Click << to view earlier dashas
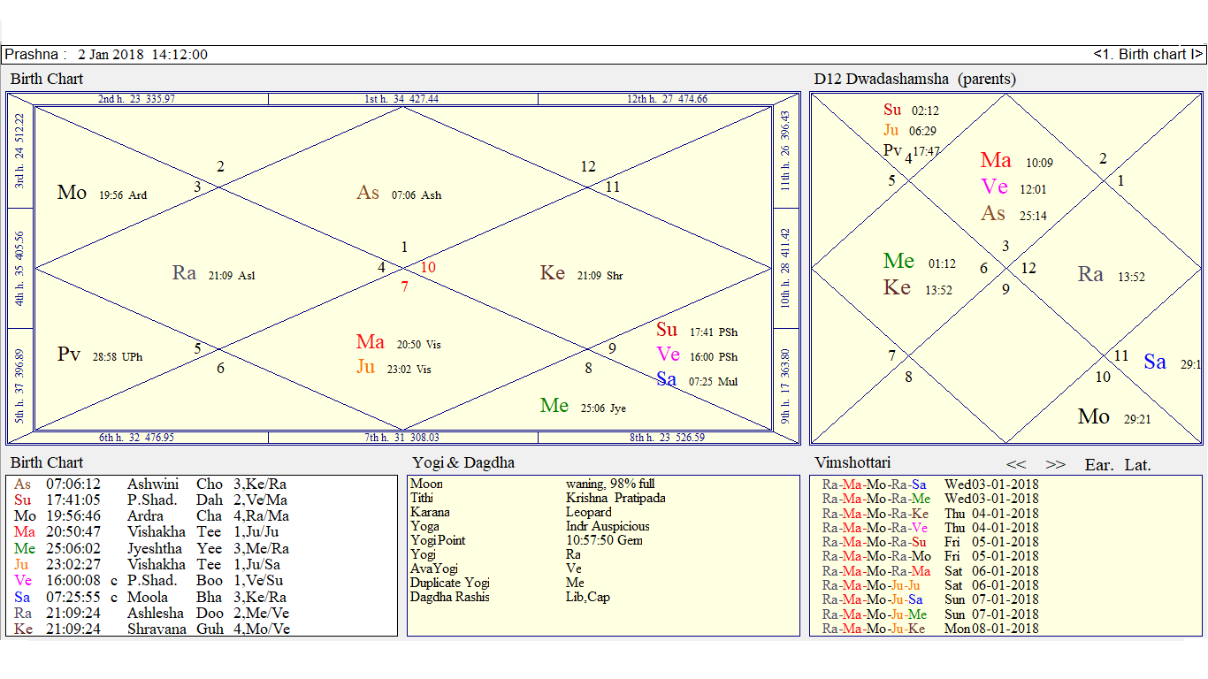Screen dimensions: 1208x679 [1015, 463]
